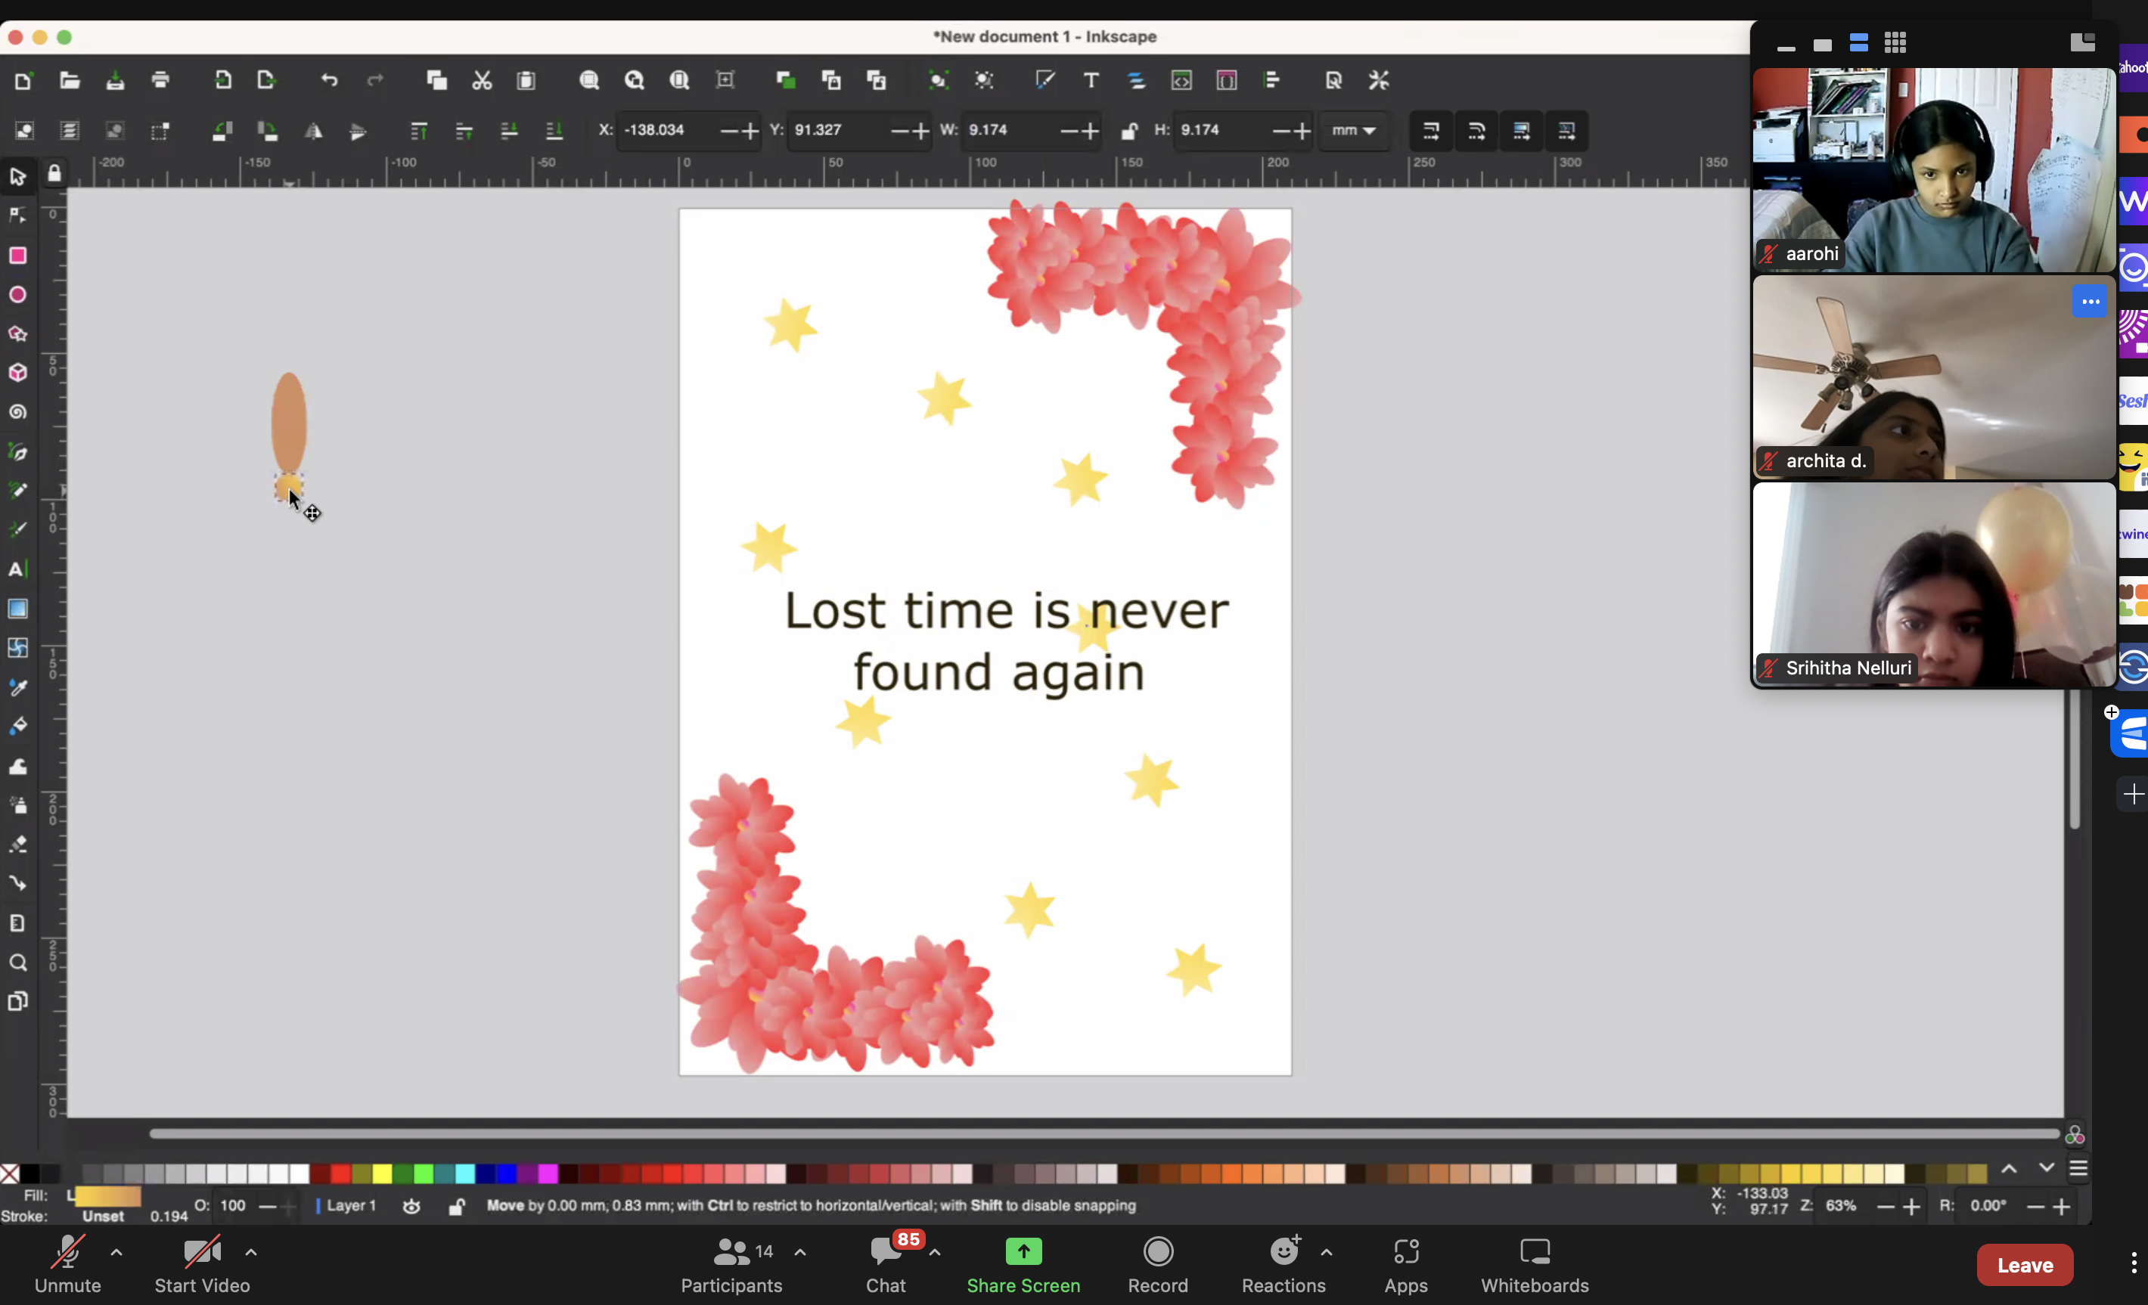Open the Whiteboards item
Image resolution: width=2148 pixels, height=1305 pixels.
(x=1535, y=1263)
